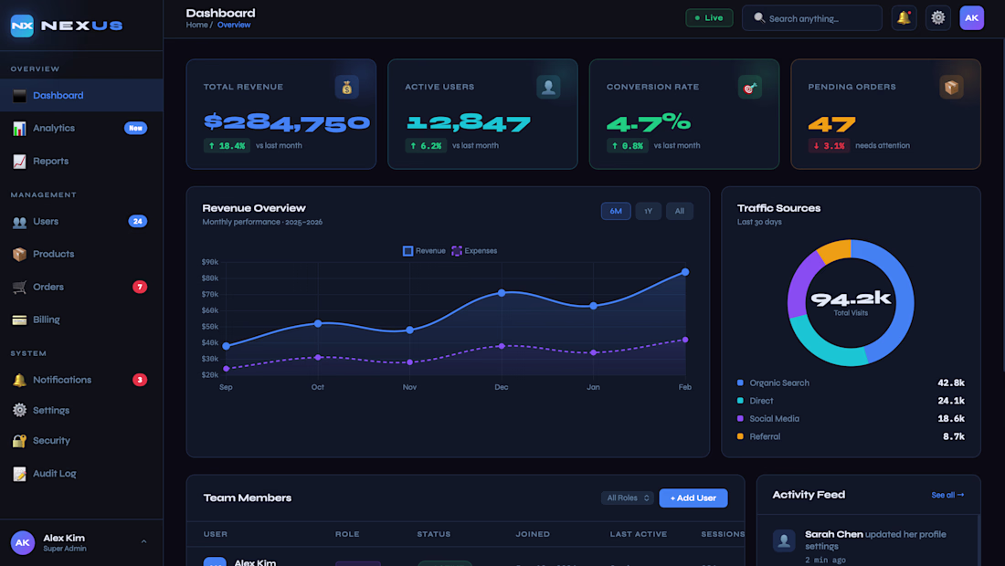Click the package icon on Pending Orders card
This screenshot has width=1005, height=566.
[951, 87]
